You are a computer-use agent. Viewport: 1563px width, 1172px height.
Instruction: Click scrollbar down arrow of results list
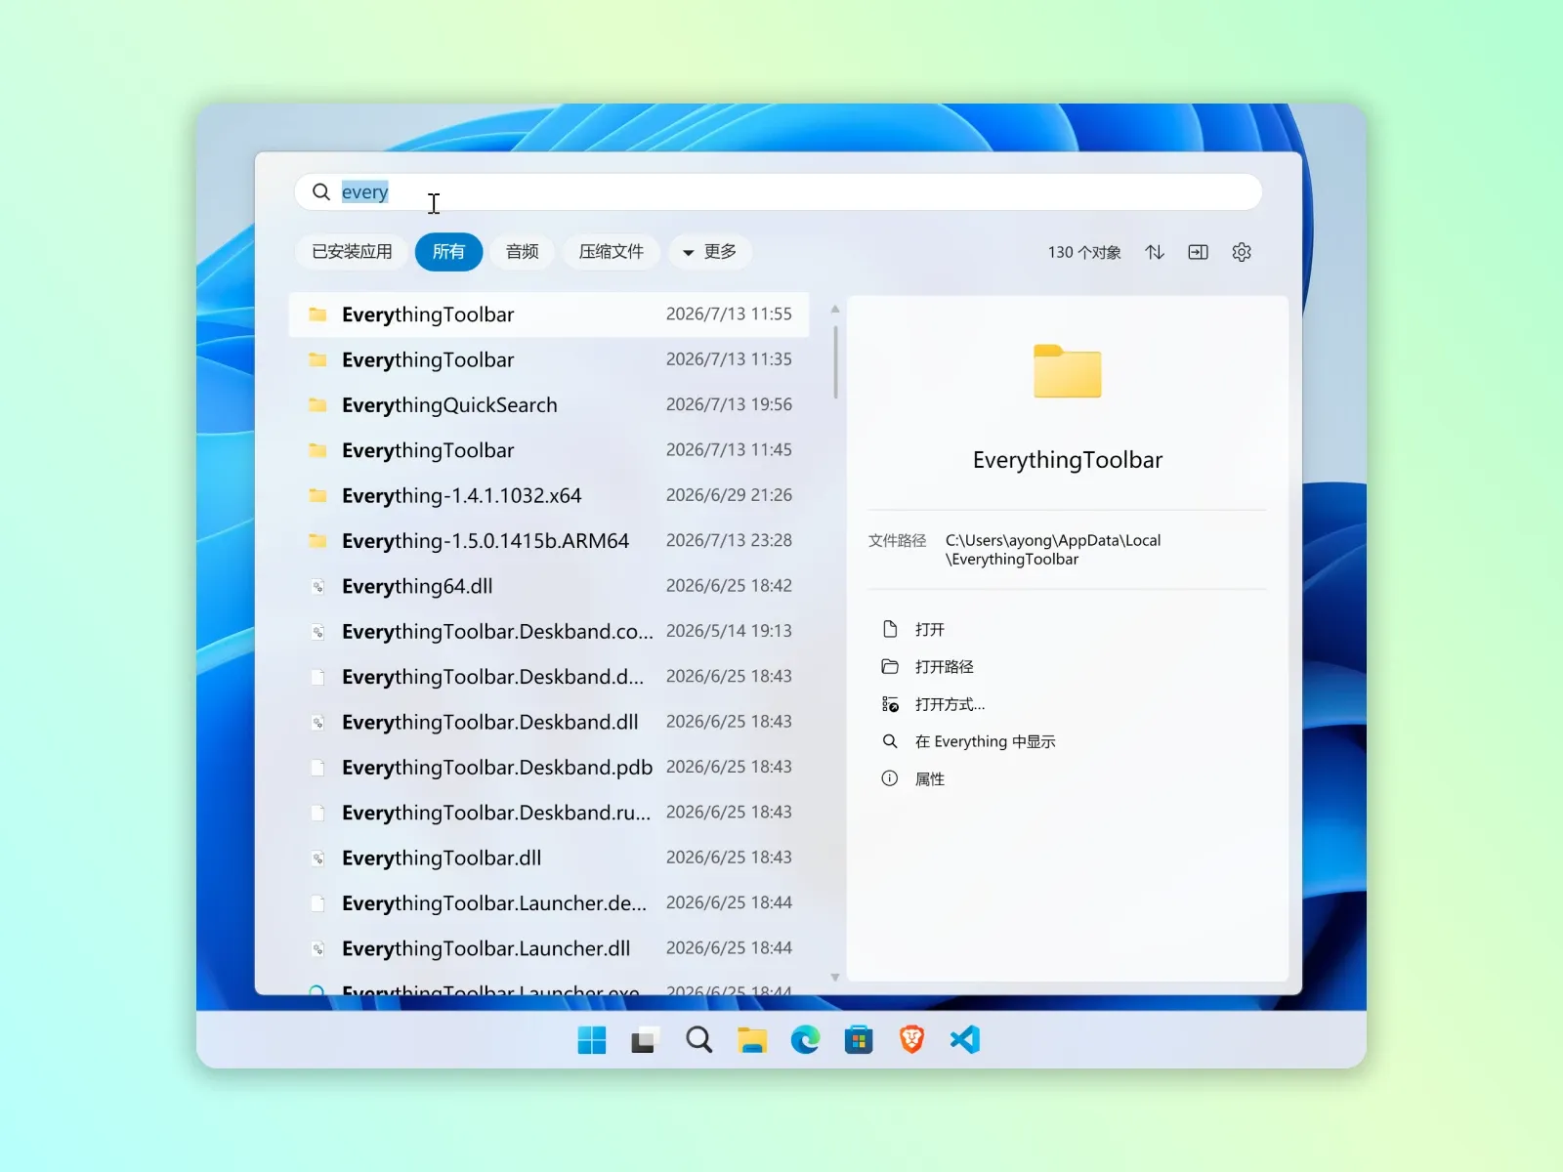click(835, 977)
